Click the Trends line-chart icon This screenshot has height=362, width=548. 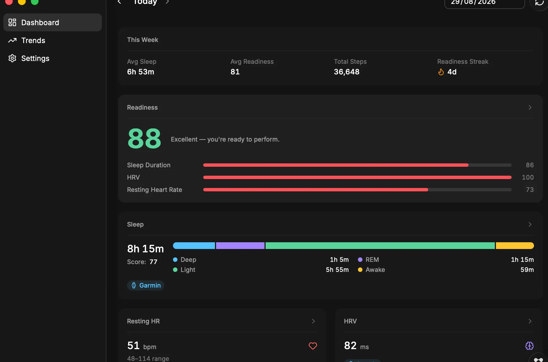coord(12,40)
